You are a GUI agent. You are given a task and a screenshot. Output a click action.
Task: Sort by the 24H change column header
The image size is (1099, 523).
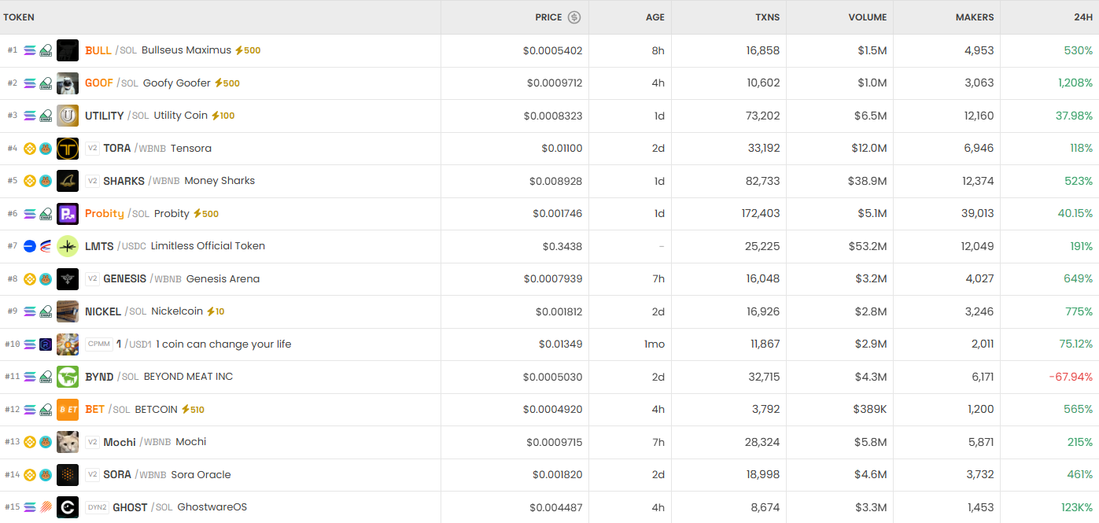click(x=1082, y=17)
